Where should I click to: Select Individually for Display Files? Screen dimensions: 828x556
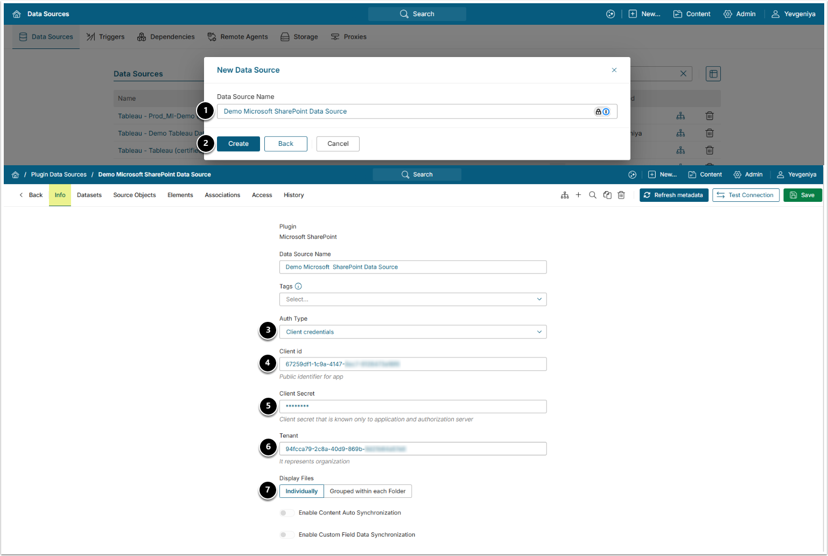301,491
